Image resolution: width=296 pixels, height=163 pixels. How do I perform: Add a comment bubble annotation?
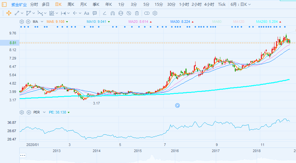[x=95, y=13]
